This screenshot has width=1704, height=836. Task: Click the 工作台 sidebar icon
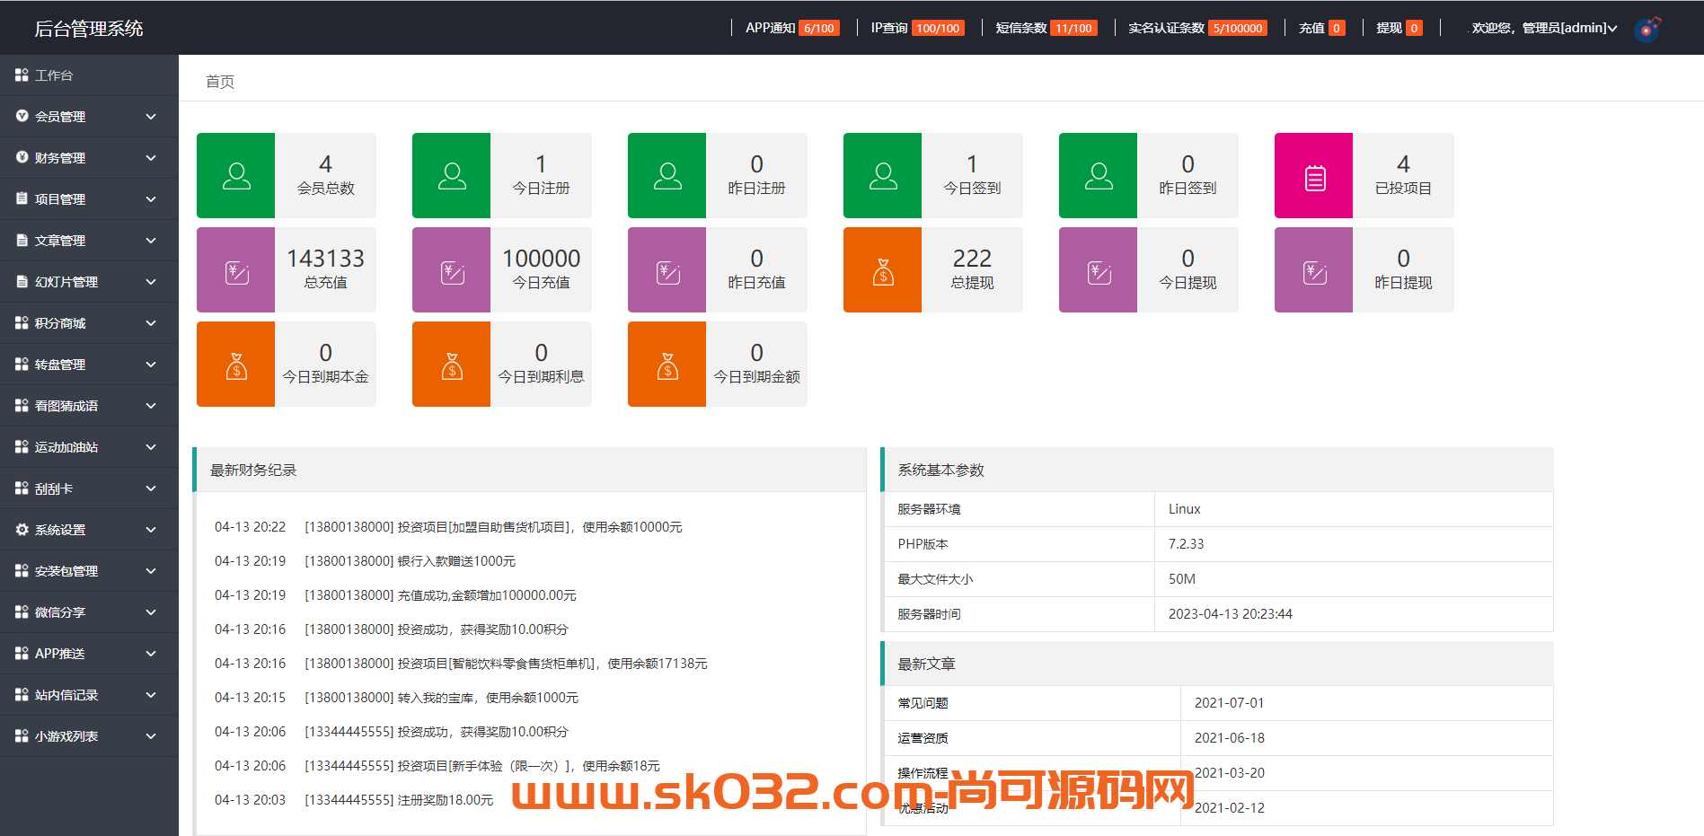(22, 75)
